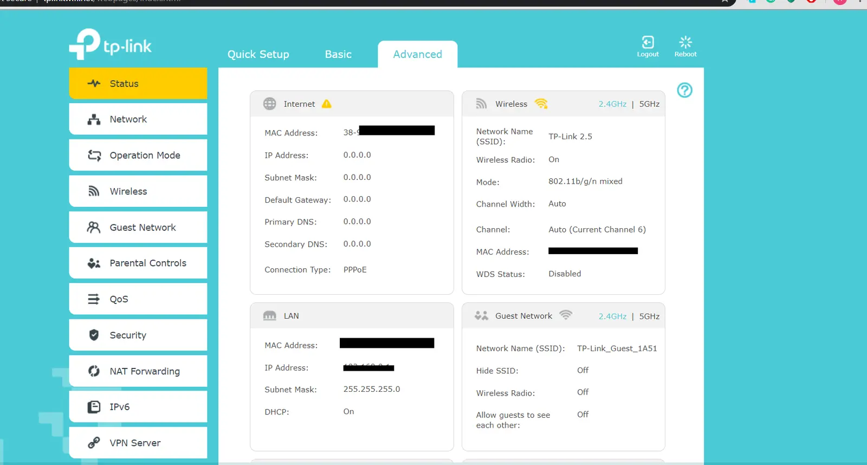This screenshot has height=465, width=867.
Task: Click the tp-link logo
Action: (x=111, y=44)
